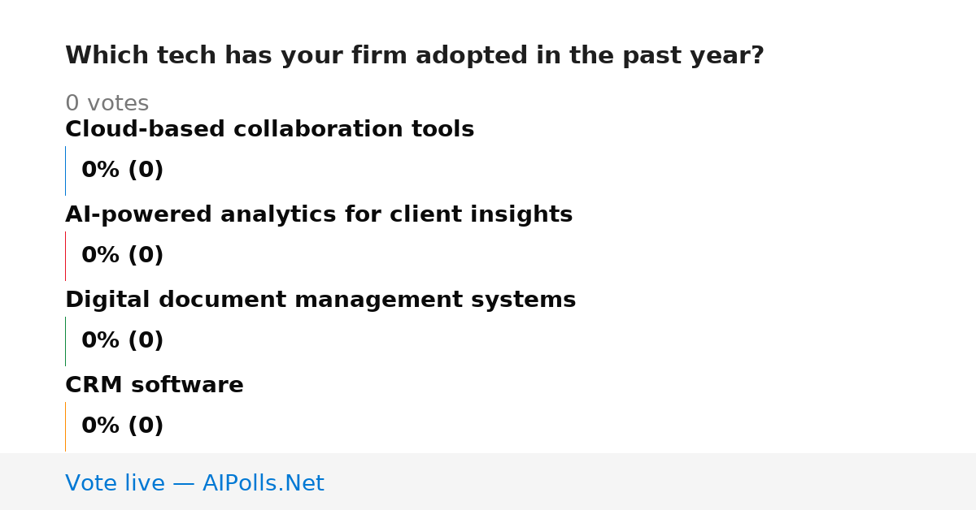Click 0% (0) result for Digital document management

[122, 341]
